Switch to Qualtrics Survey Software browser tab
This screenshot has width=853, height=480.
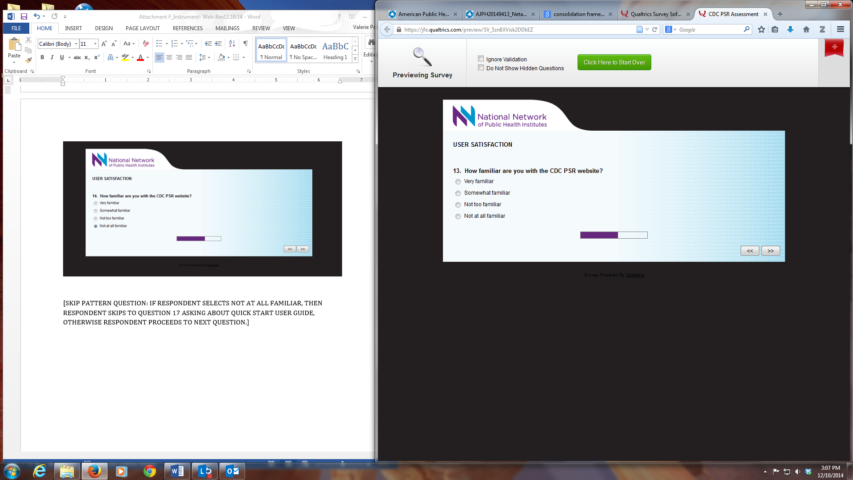coord(655,14)
